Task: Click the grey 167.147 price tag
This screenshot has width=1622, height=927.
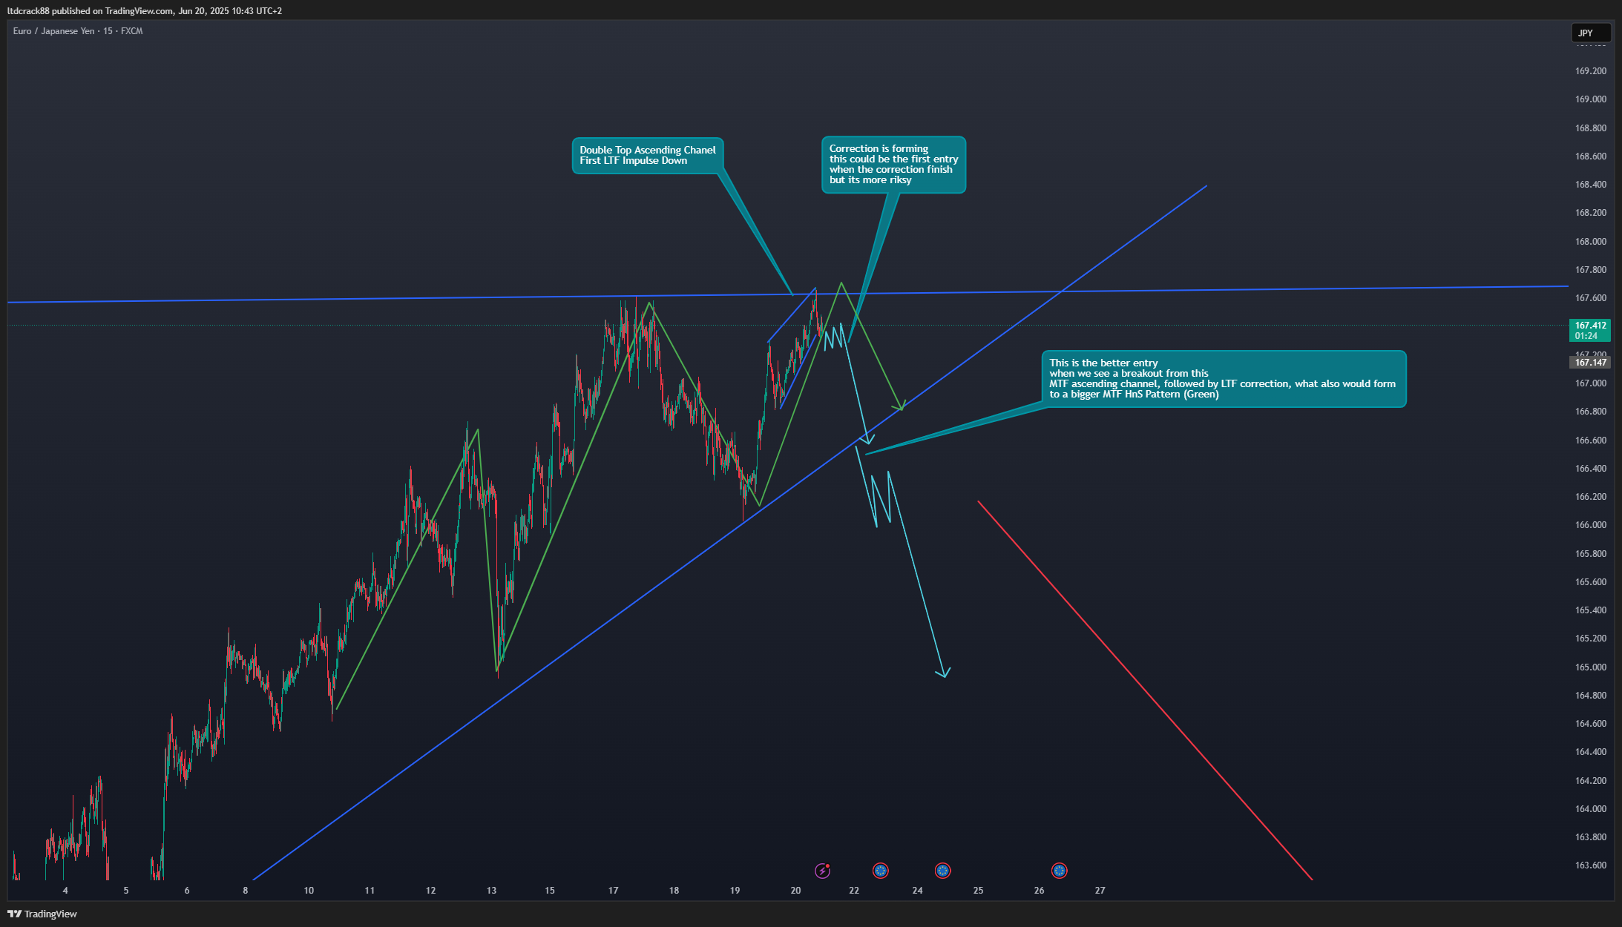Action: [x=1590, y=363]
